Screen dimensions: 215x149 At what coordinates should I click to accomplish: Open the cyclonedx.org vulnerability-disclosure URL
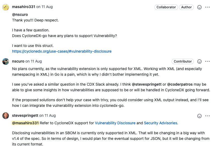pyautogui.click(x=62, y=51)
